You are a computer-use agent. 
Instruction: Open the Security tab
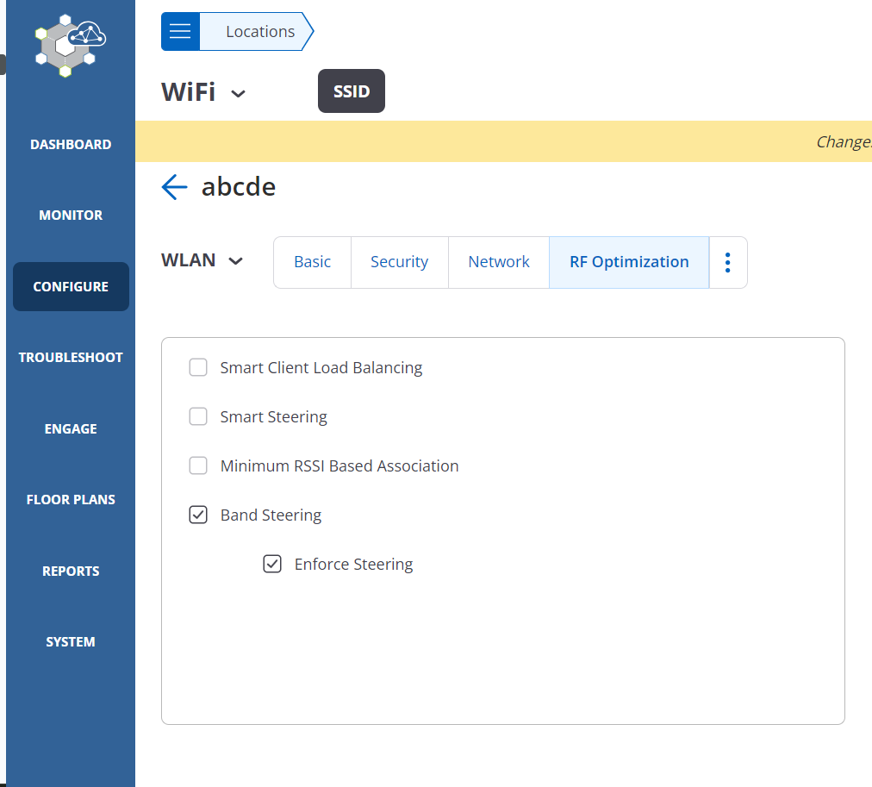pyautogui.click(x=399, y=261)
